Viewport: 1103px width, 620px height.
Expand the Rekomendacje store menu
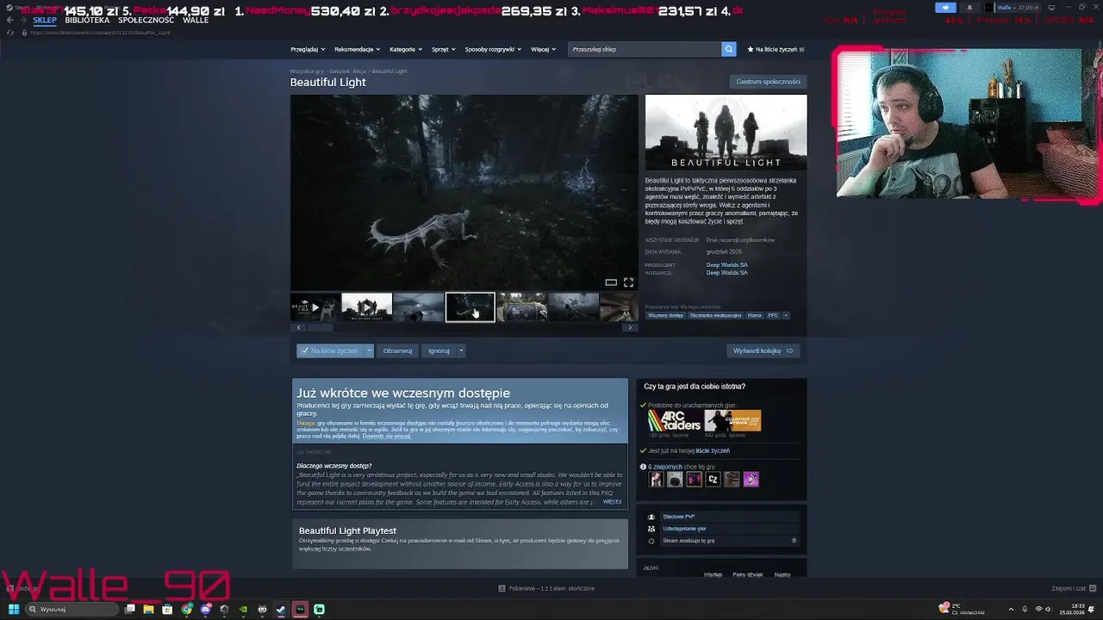tap(357, 49)
